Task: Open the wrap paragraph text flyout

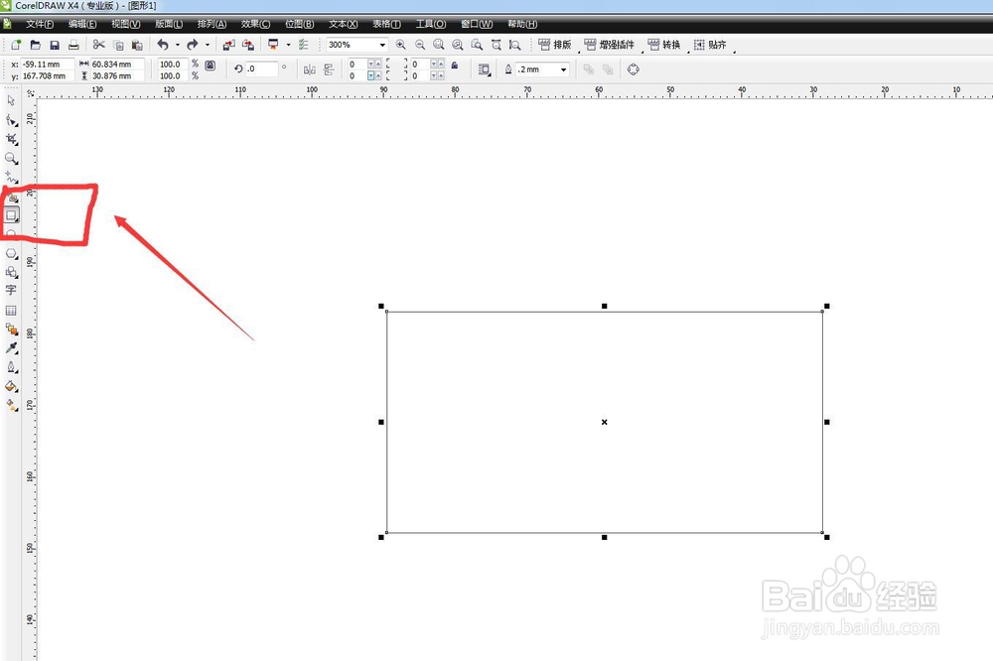Action: (x=485, y=69)
